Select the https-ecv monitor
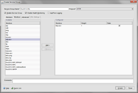This screenshot has width=138, height=93. coord(23,53)
